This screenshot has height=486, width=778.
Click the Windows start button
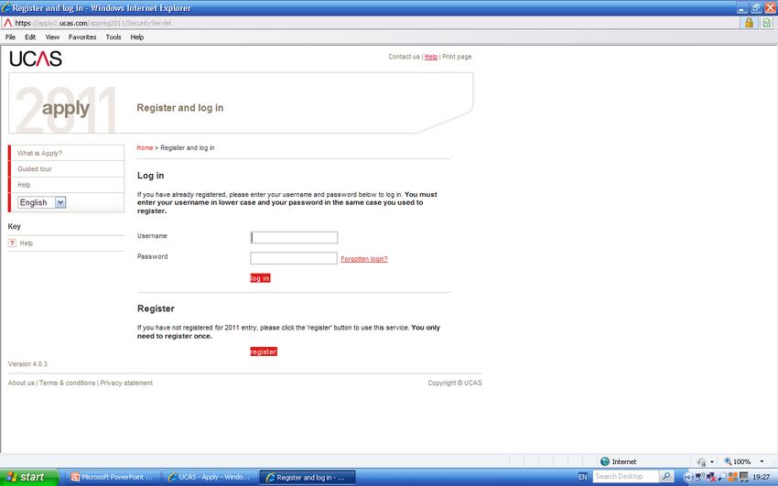click(29, 477)
